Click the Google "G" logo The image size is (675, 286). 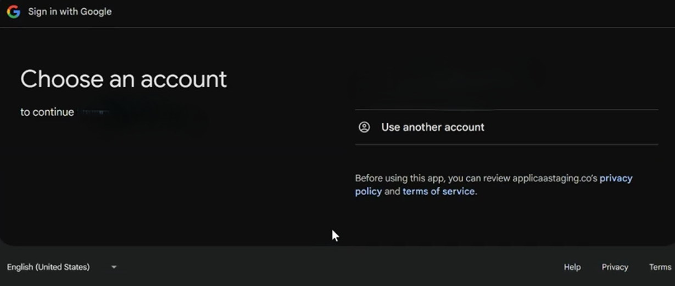(13, 12)
